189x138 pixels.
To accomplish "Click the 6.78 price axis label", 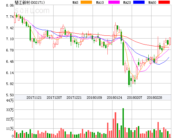I will [x=10, y=50].
